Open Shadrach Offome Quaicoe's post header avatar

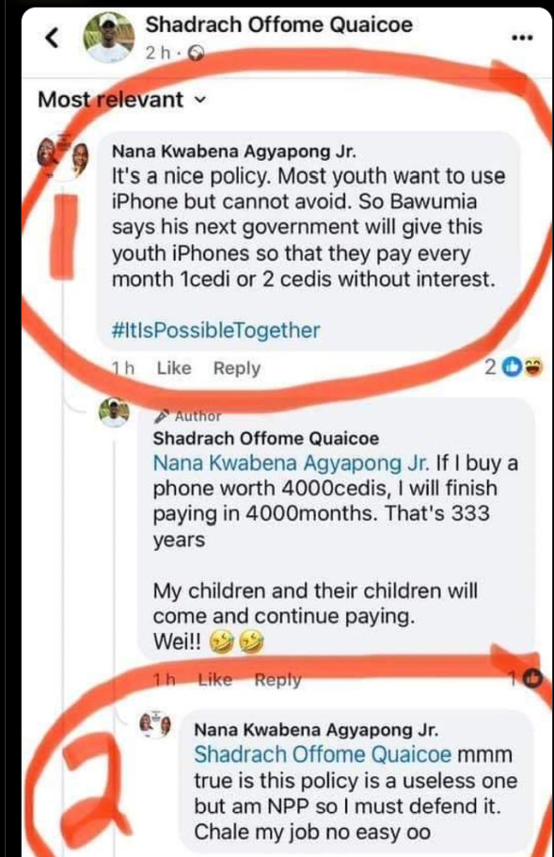[x=108, y=37]
